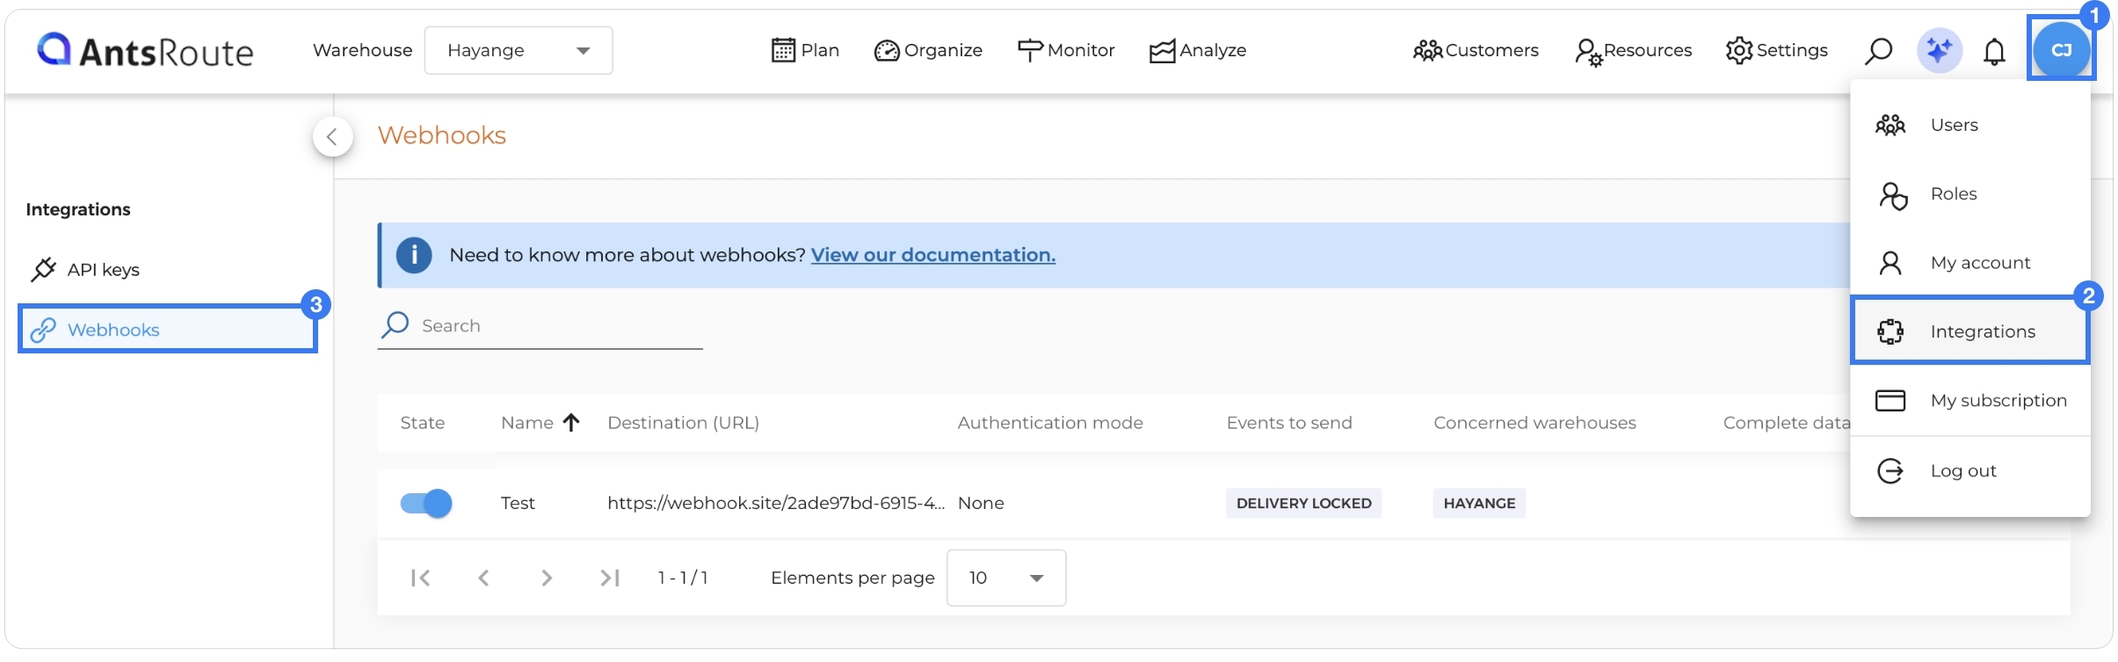Sort by Name column arrow
This screenshot has width=2118, height=662.
point(571,423)
